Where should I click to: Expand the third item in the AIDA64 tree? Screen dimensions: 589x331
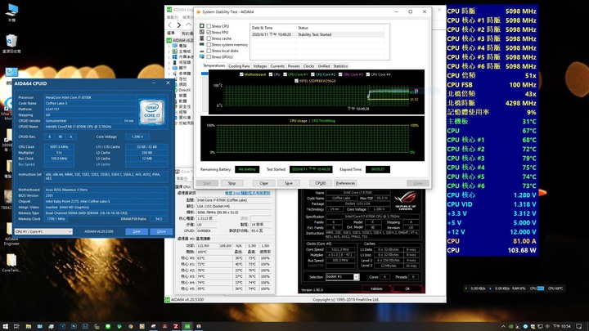(169, 57)
